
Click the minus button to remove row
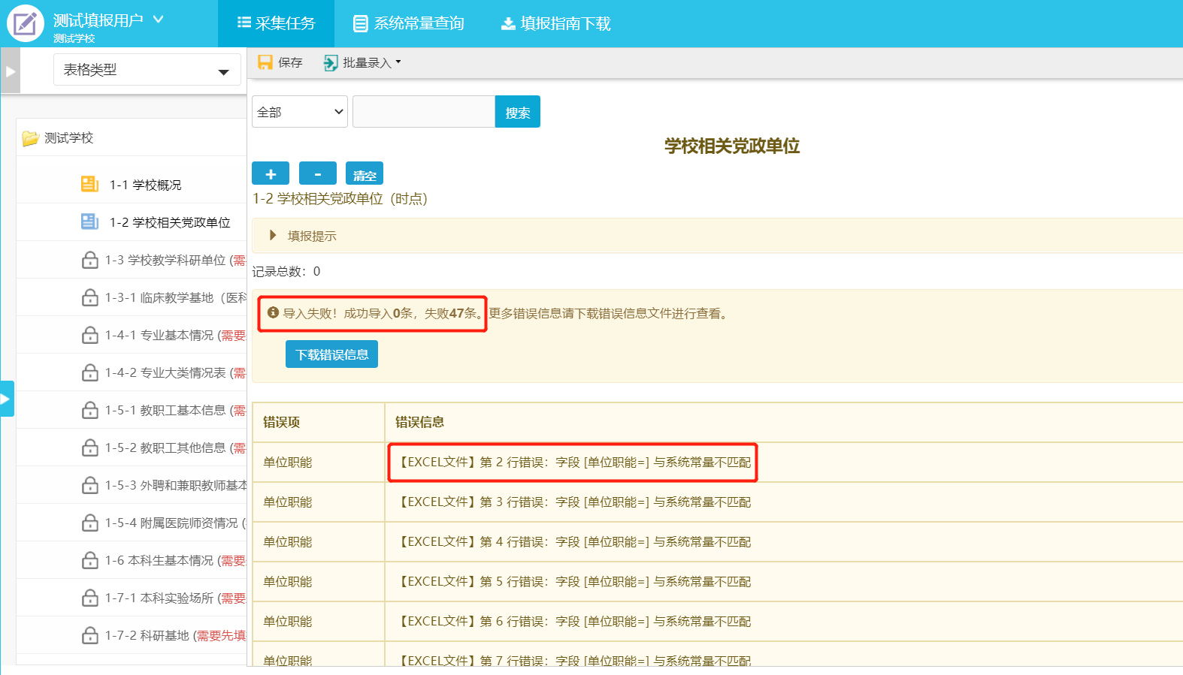click(318, 173)
